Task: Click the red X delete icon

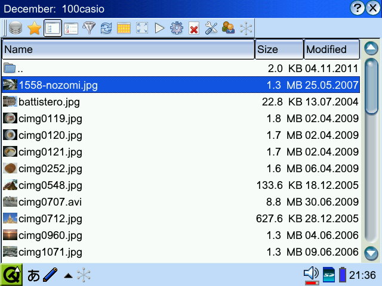Action: pos(193,28)
